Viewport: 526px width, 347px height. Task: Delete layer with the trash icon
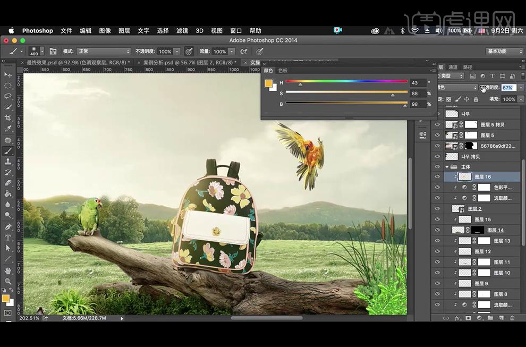click(512, 318)
